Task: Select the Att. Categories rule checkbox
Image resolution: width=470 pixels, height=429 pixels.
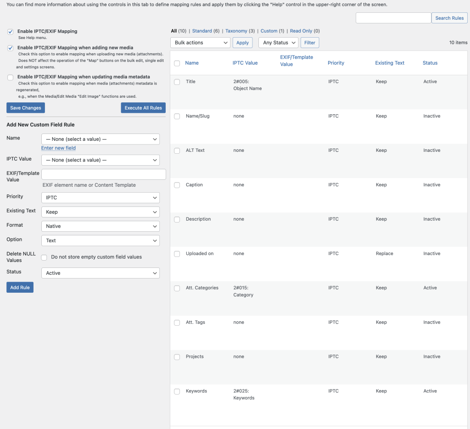Action: (177, 288)
